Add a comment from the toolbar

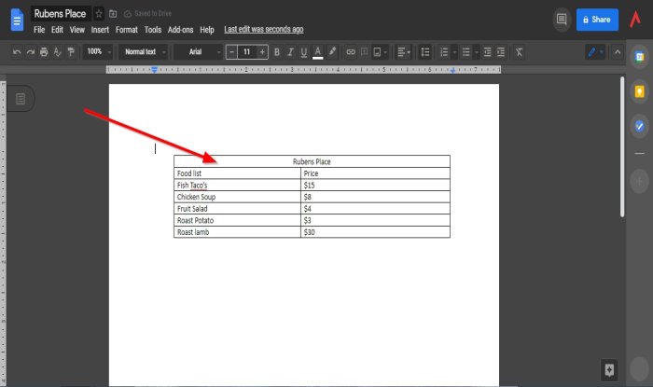coord(365,52)
